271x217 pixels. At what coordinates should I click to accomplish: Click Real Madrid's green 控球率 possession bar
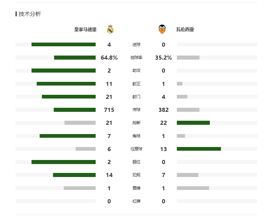[x=75, y=58]
